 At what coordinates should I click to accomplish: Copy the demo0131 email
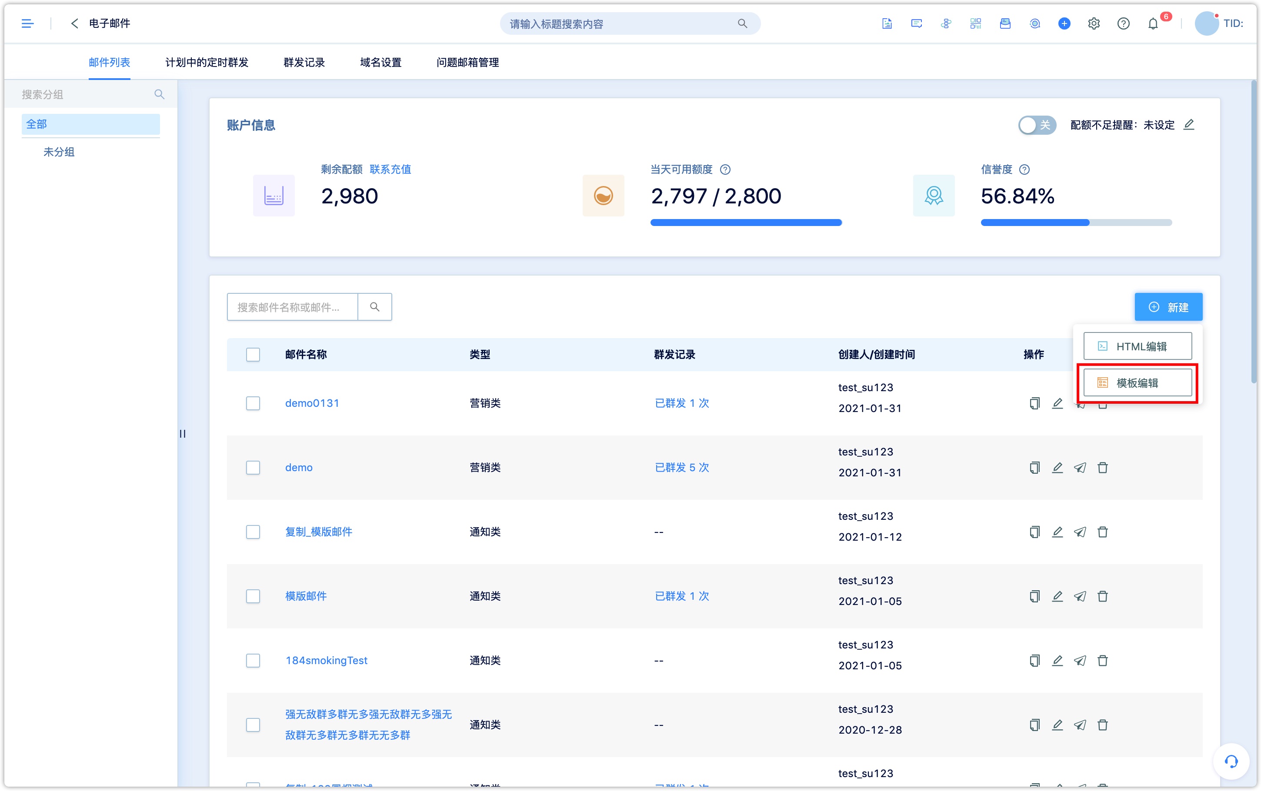point(1034,403)
